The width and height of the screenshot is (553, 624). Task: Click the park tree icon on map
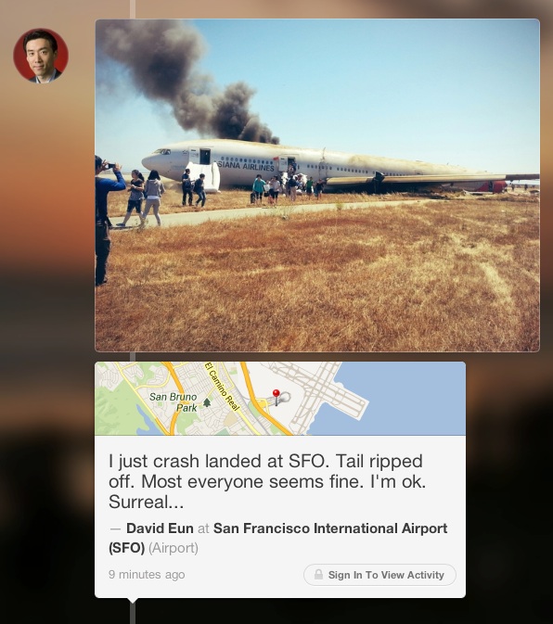click(207, 402)
